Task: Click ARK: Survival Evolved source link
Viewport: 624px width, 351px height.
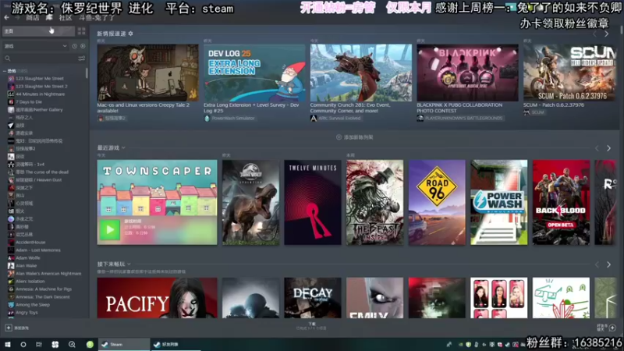Action: [339, 119]
